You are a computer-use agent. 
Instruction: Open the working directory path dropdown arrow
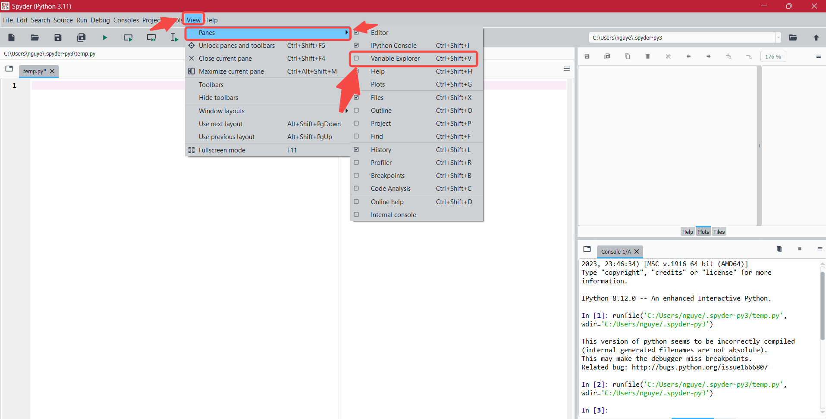coord(778,37)
